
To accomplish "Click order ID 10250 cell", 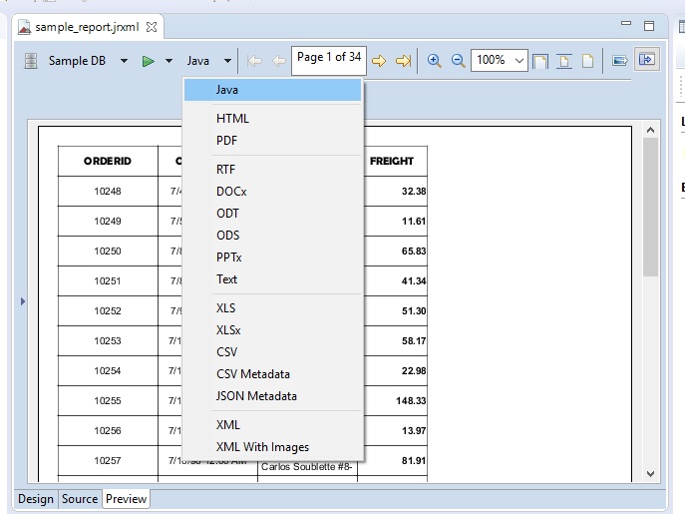I will click(x=108, y=252).
